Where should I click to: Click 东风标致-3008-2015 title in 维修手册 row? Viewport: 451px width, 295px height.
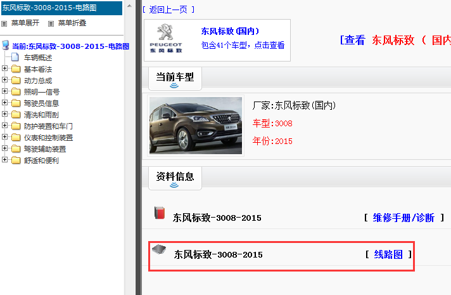tap(217, 218)
